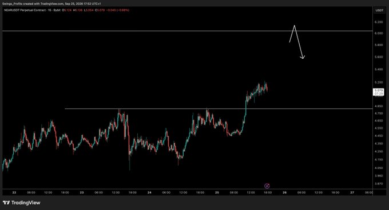
Task: Click date label 27 on time axis
Action: pyautogui.click(x=352, y=192)
